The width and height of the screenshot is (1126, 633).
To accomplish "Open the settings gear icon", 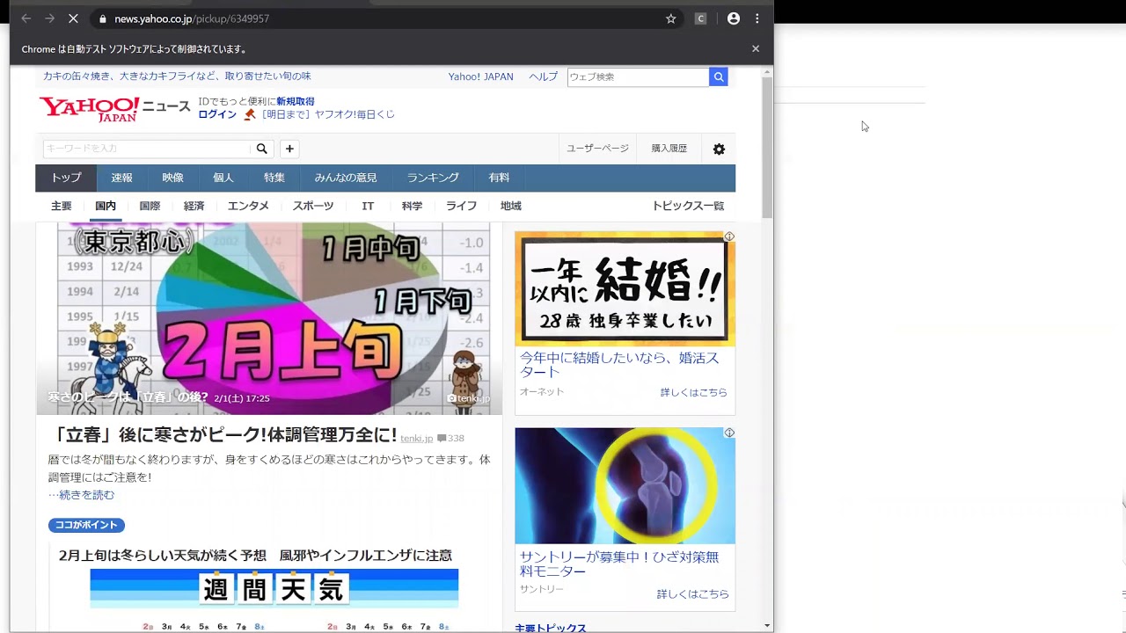I will pos(719,149).
